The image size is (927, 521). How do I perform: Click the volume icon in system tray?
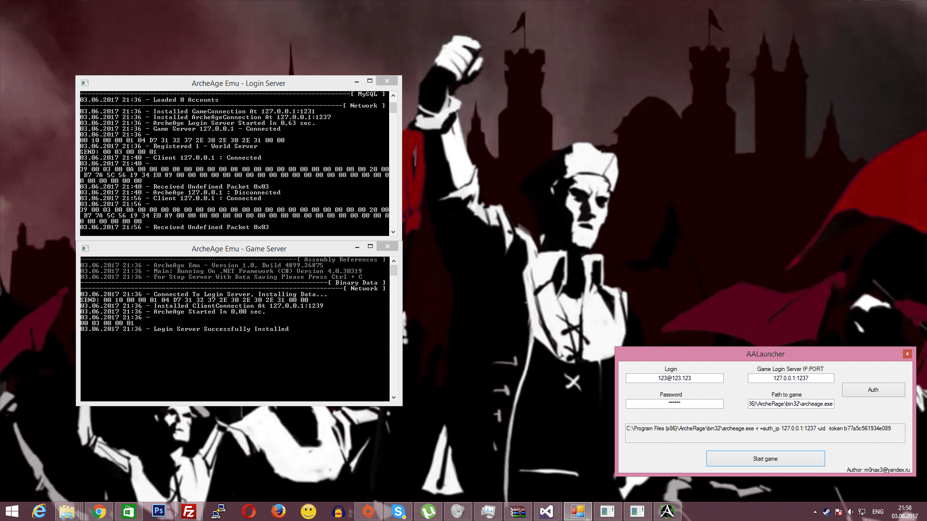[x=850, y=512]
